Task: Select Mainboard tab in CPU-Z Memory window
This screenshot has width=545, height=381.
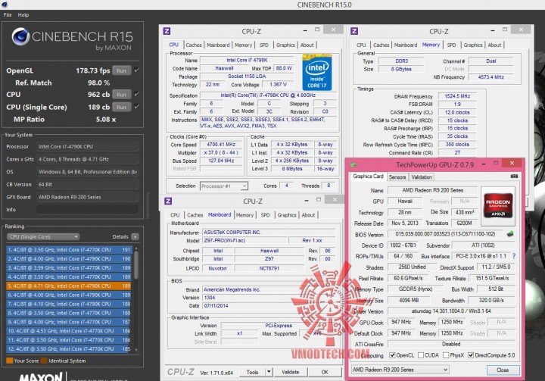Action: click(406, 45)
